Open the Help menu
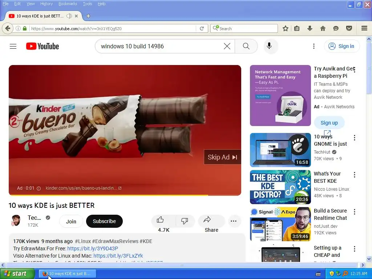The width and height of the screenshot is (372, 279). coord(102,4)
